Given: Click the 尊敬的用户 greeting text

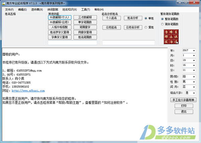Looking at the screenshot, I should tap(11, 55).
